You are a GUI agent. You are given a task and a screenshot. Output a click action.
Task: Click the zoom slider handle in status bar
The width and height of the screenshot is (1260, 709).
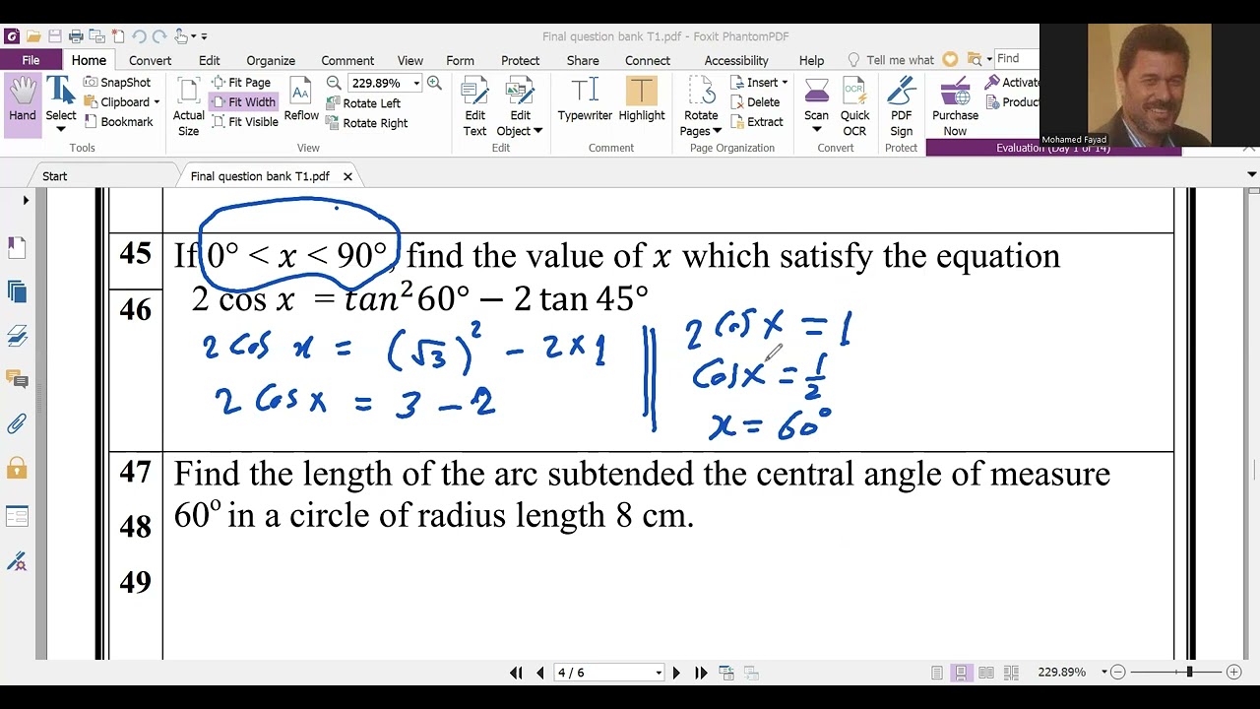point(1189,673)
